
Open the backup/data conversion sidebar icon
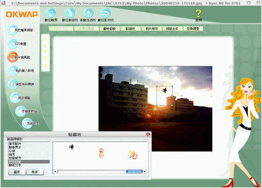point(13,84)
